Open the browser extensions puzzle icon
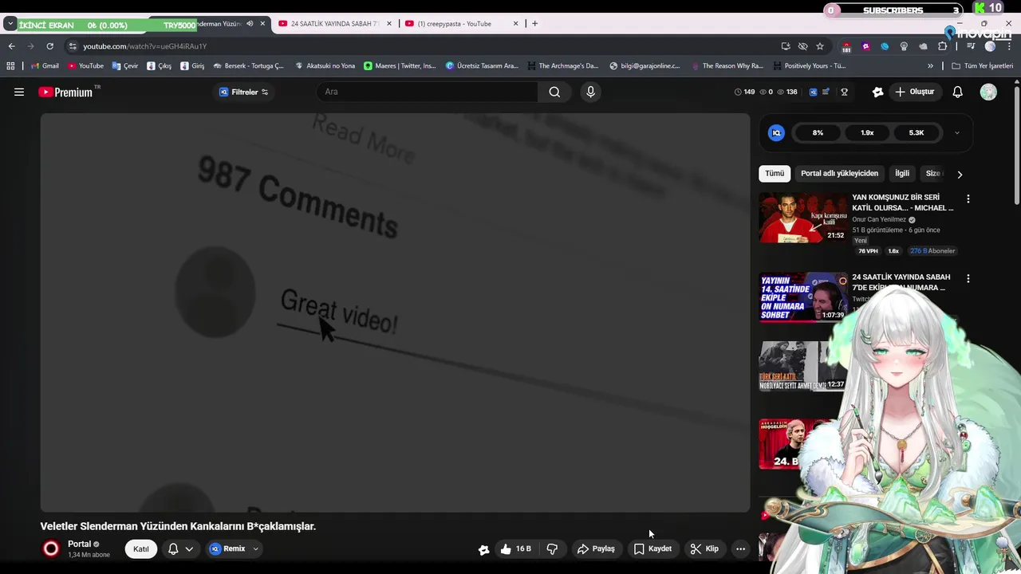The image size is (1021, 574). [942, 46]
